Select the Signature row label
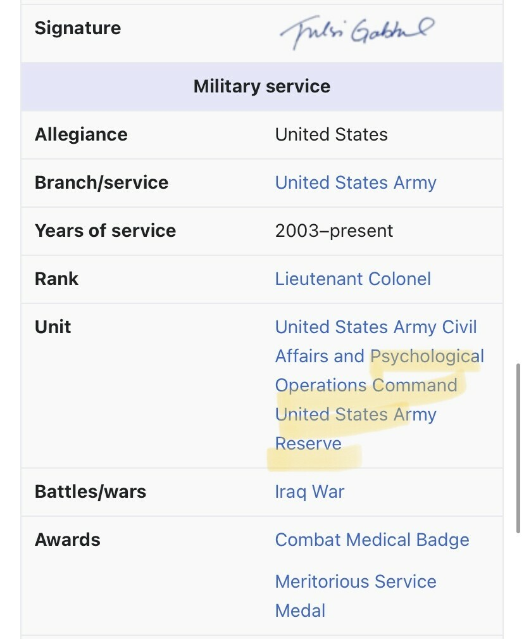The height and width of the screenshot is (639, 524). click(x=78, y=28)
